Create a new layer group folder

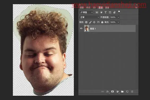click(x=122, y=92)
